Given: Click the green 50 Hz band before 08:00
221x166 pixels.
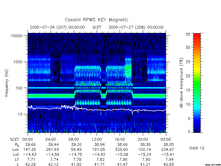Looking at the screenshot, I should [x=51, y=96].
